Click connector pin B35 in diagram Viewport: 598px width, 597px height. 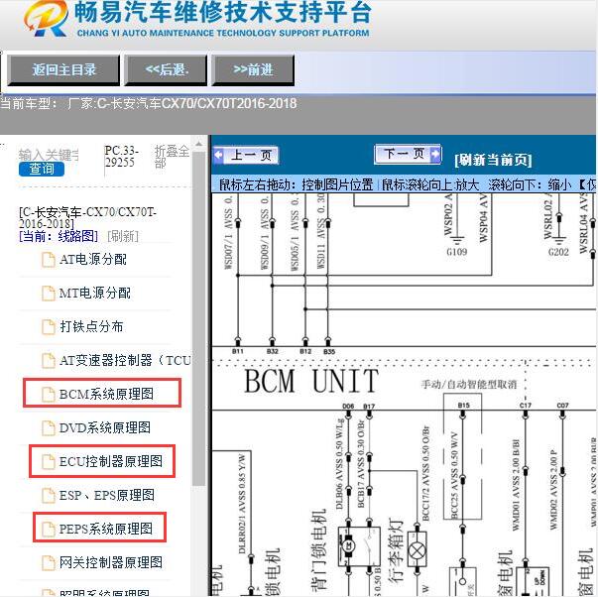(329, 351)
